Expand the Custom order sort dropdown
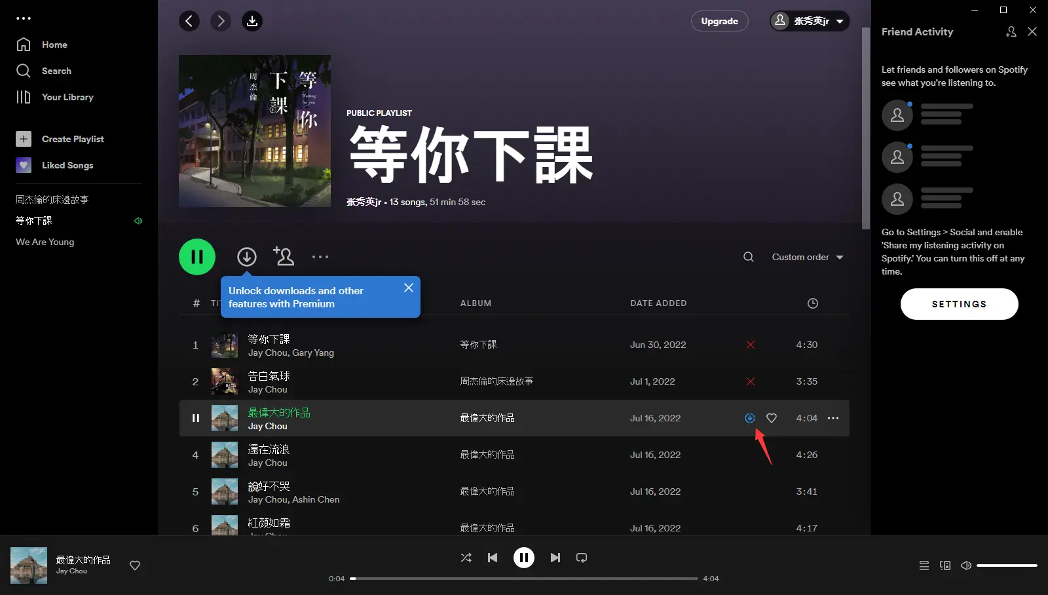The image size is (1048, 595). pyautogui.click(x=807, y=257)
